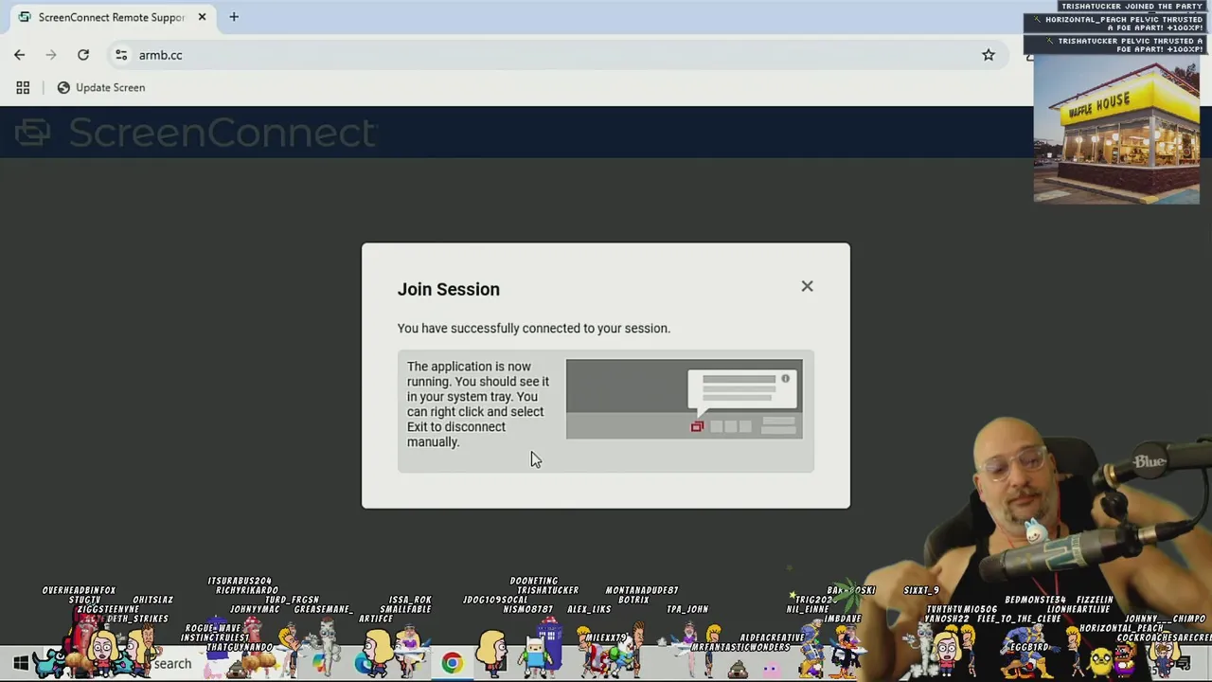Open the apps grid in bookmarks bar
The height and width of the screenshot is (682, 1212).
(x=23, y=87)
